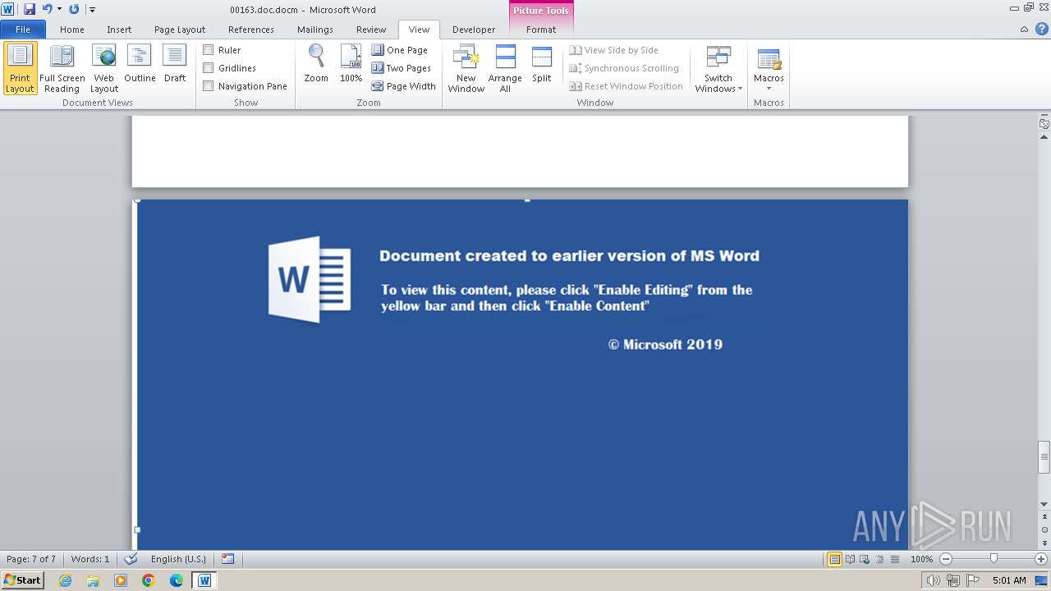Open the Developer tab
The width and height of the screenshot is (1051, 591).
pyautogui.click(x=474, y=30)
